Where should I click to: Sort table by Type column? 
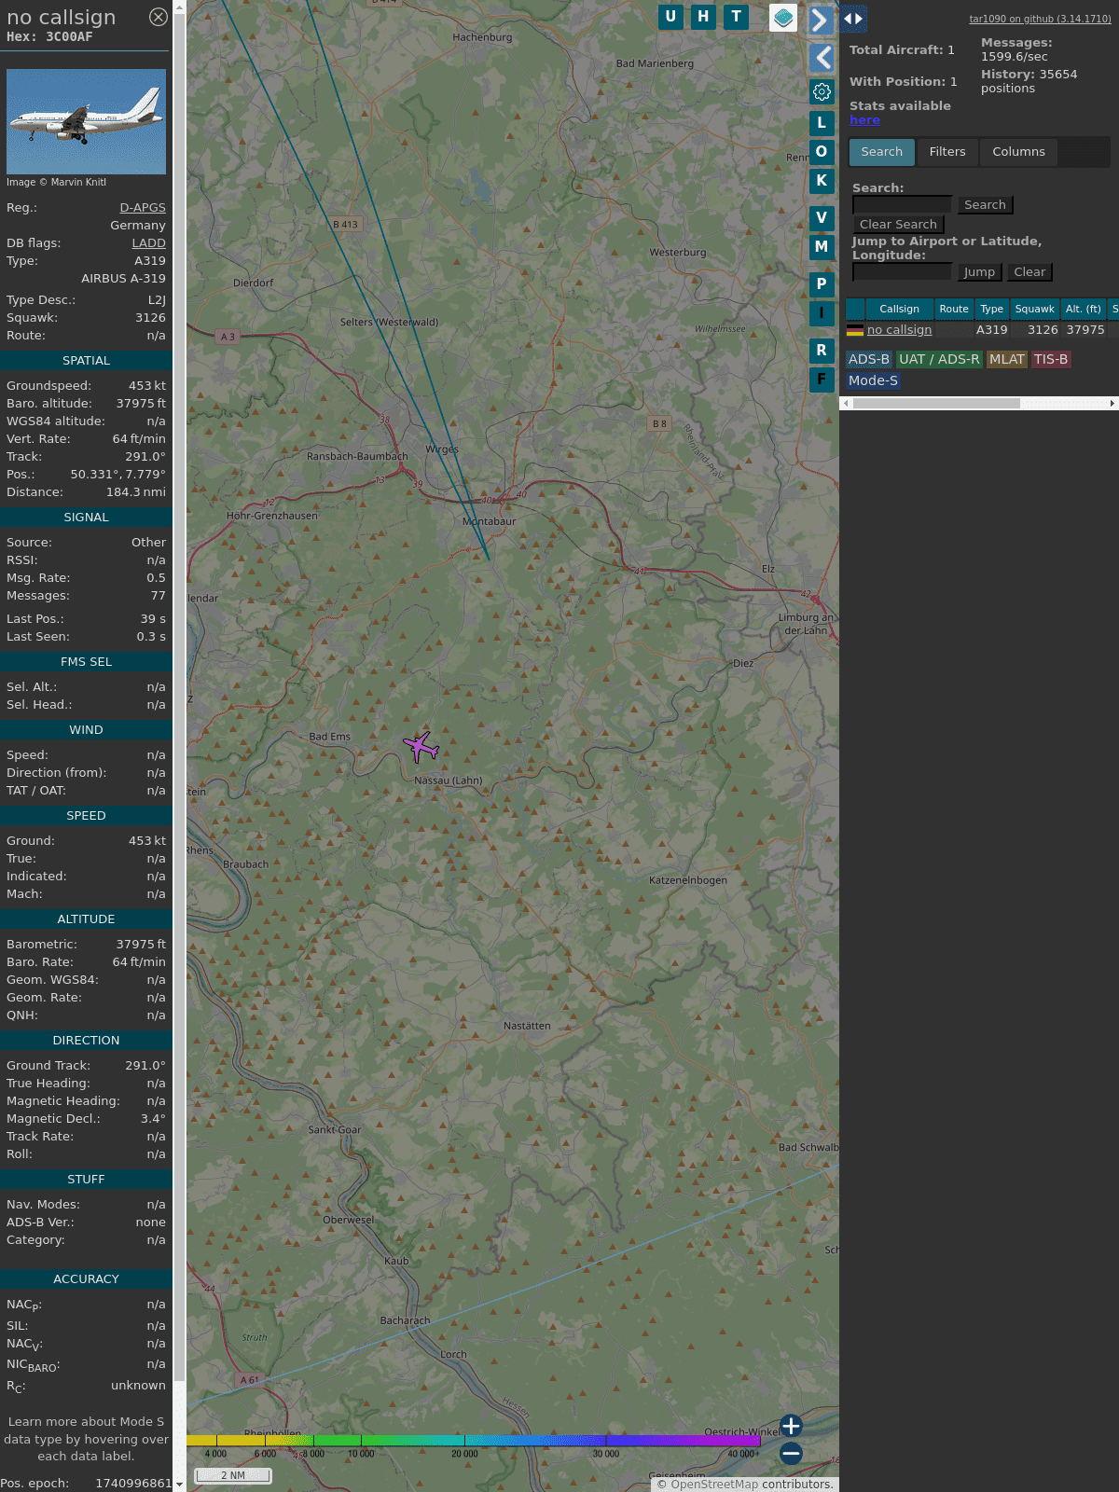click(x=992, y=310)
